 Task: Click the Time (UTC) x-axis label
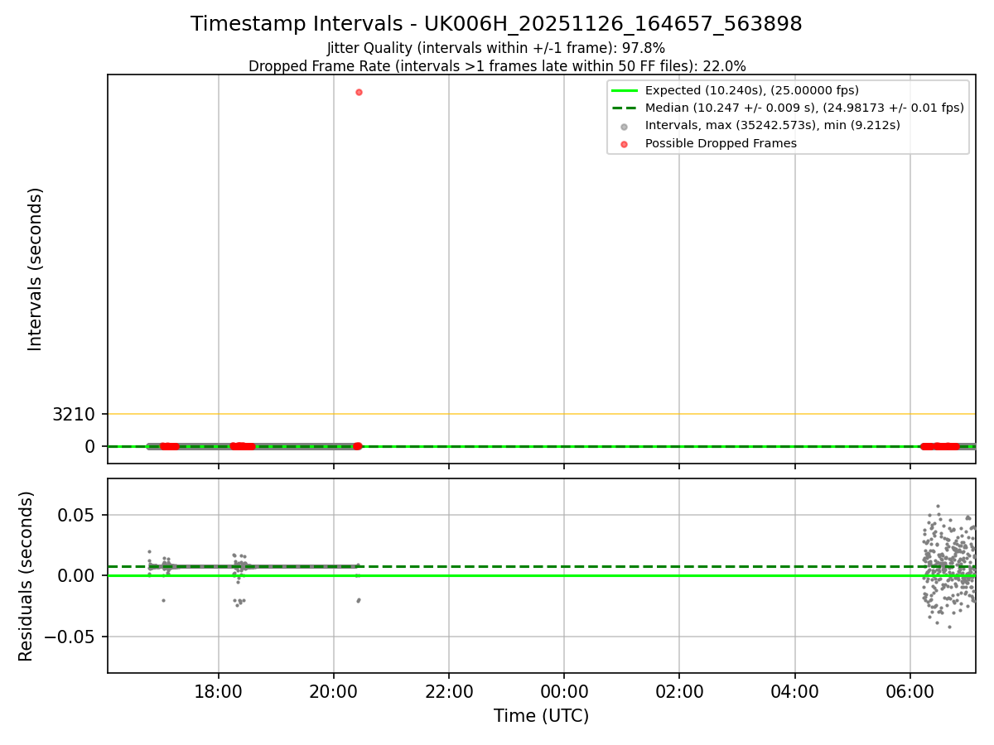542,716
